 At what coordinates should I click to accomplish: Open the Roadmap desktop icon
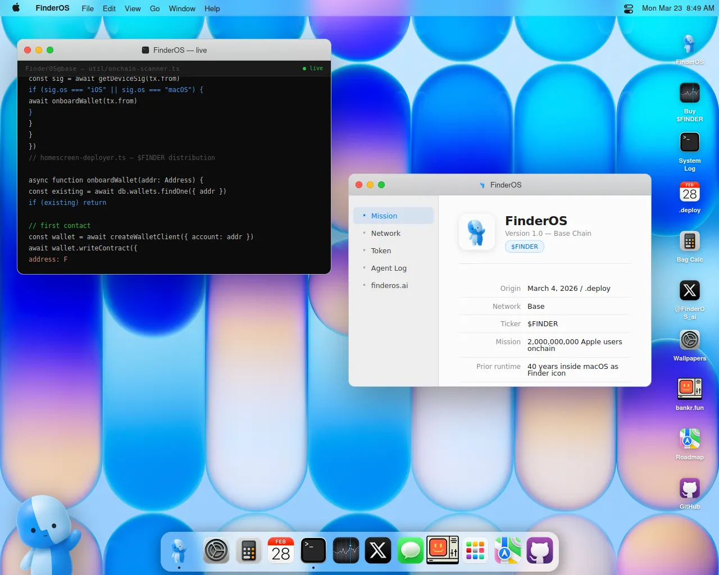coord(689,439)
